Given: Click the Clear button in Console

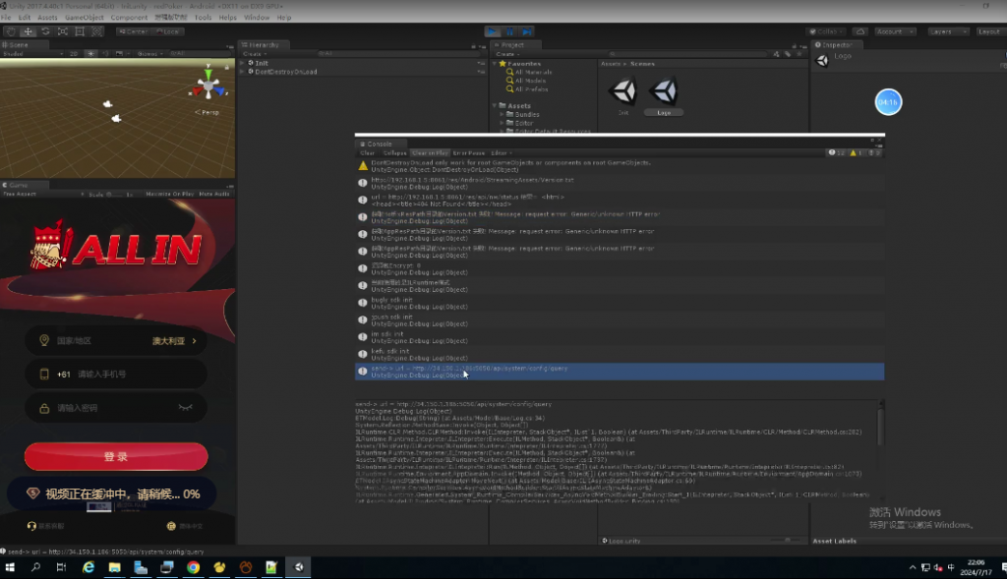Looking at the screenshot, I should point(367,153).
